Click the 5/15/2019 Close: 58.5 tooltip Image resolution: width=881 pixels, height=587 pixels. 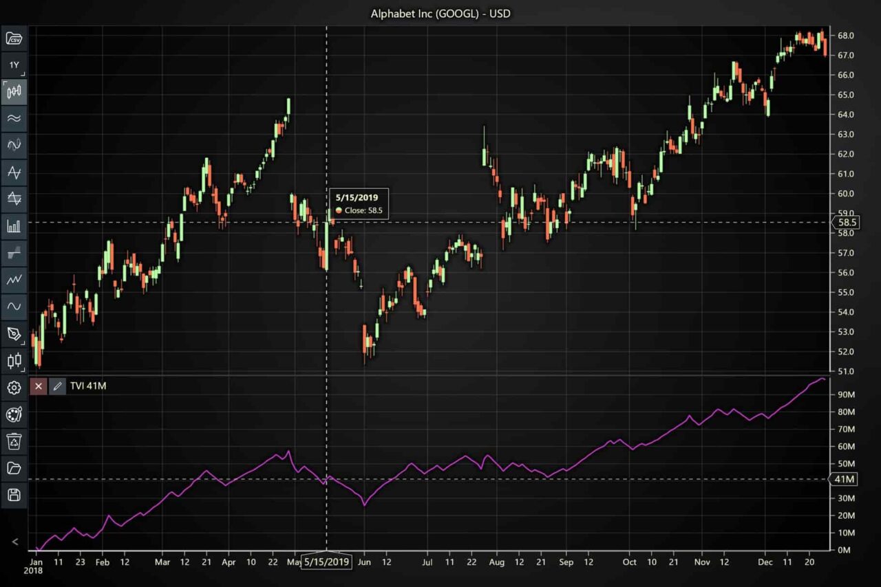click(x=359, y=204)
